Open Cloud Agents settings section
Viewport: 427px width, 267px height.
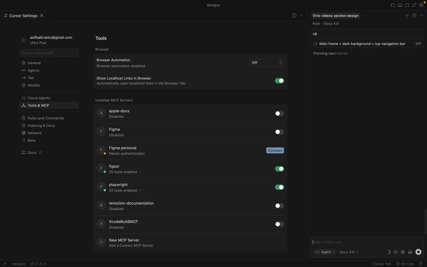pyautogui.click(x=49, y=98)
